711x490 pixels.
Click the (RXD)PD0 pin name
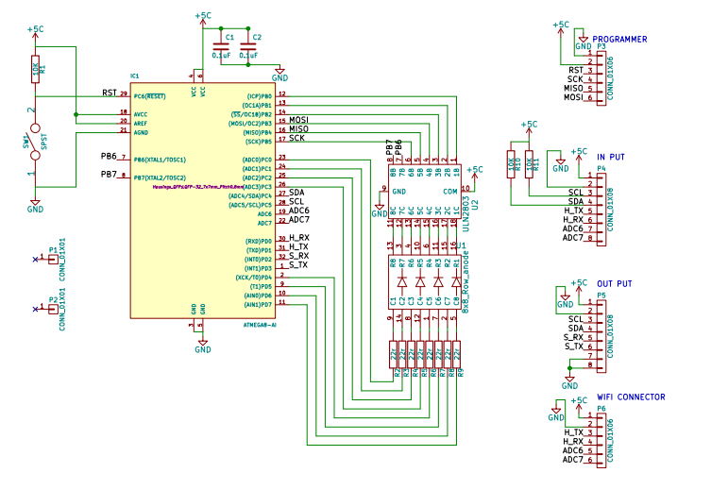(259, 242)
